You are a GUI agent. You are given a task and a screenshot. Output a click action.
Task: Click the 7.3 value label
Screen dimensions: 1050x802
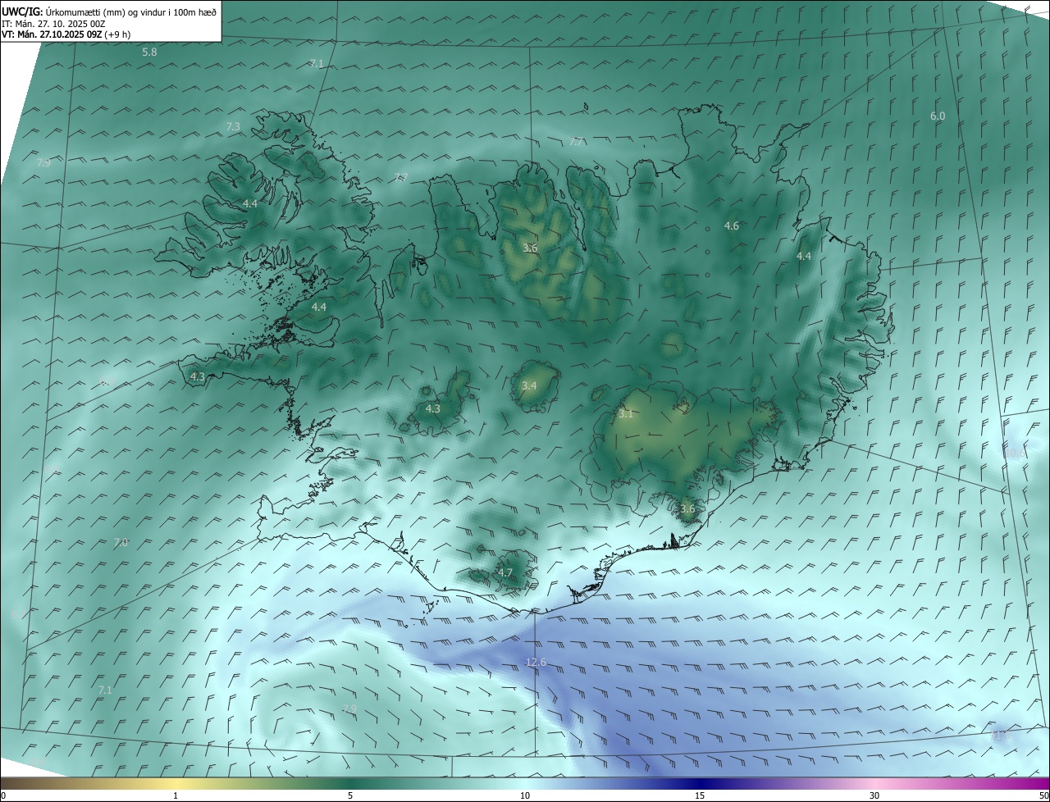coord(233,127)
